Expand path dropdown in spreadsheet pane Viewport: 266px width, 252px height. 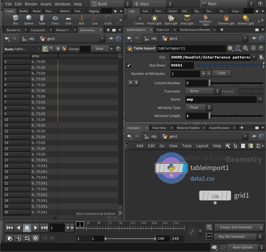click(x=102, y=39)
